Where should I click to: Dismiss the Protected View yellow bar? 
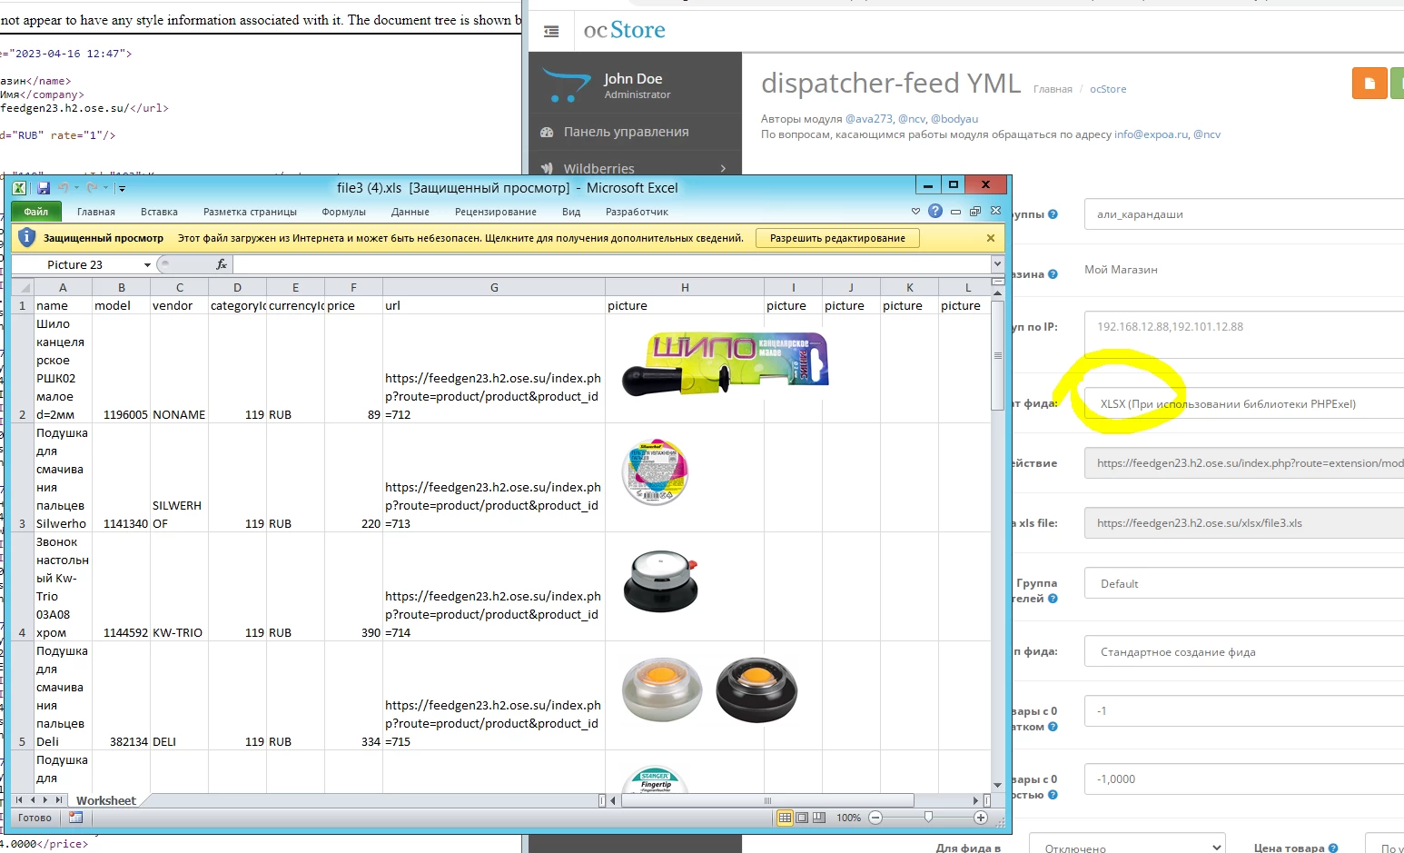[991, 238]
